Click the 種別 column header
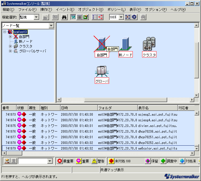The height and width of the screenshot is (181, 201). [50, 108]
